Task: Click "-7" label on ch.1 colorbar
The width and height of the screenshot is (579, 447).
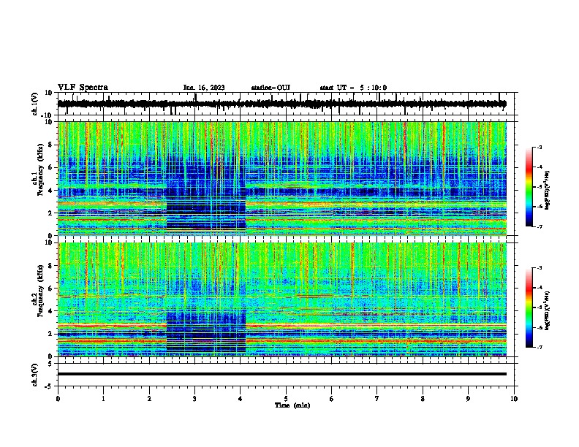Action: coord(539,226)
